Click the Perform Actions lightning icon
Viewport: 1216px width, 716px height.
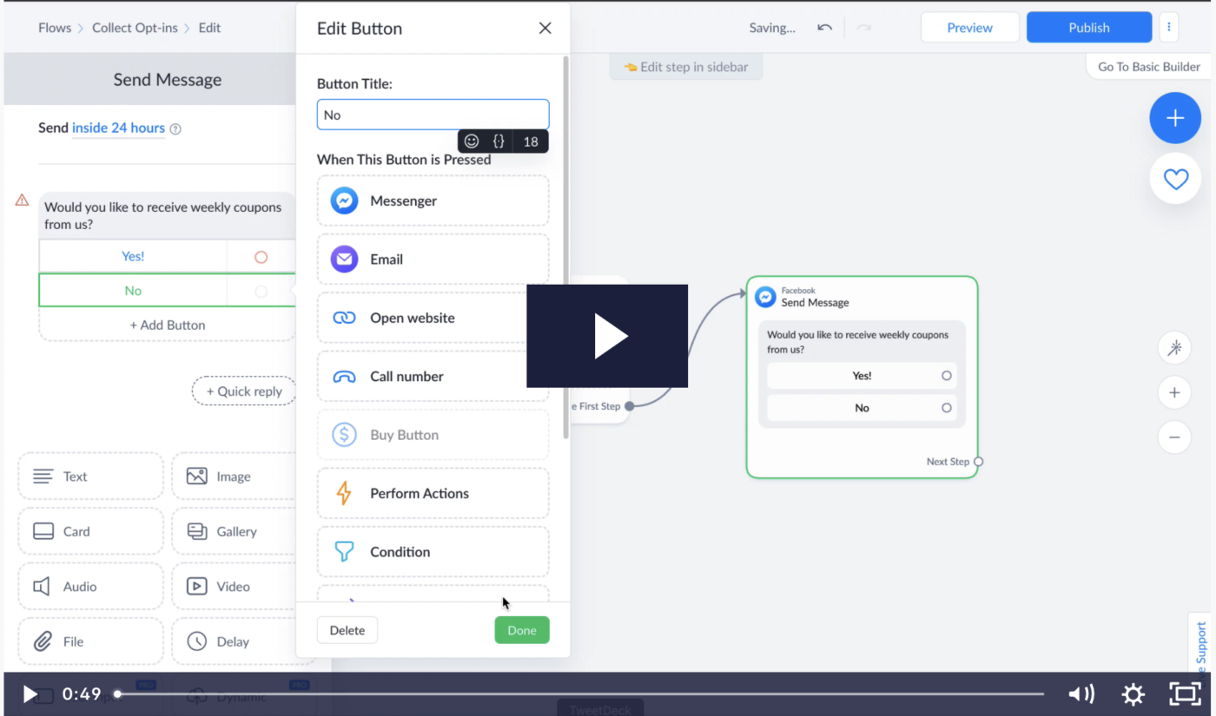point(344,493)
